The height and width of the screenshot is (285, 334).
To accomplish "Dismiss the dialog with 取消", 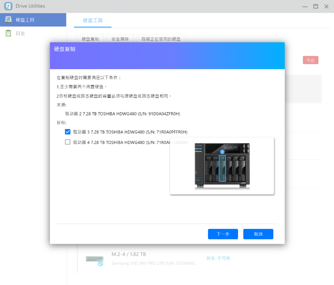I will pyautogui.click(x=258, y=234).
